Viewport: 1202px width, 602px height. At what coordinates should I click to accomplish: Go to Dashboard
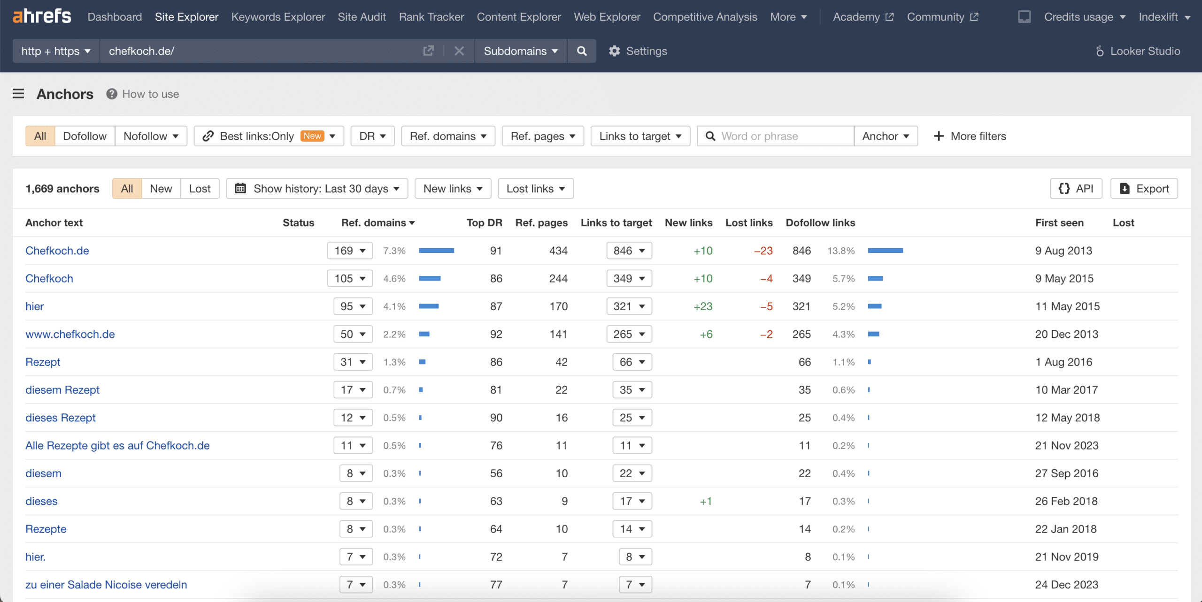point(115,17)
